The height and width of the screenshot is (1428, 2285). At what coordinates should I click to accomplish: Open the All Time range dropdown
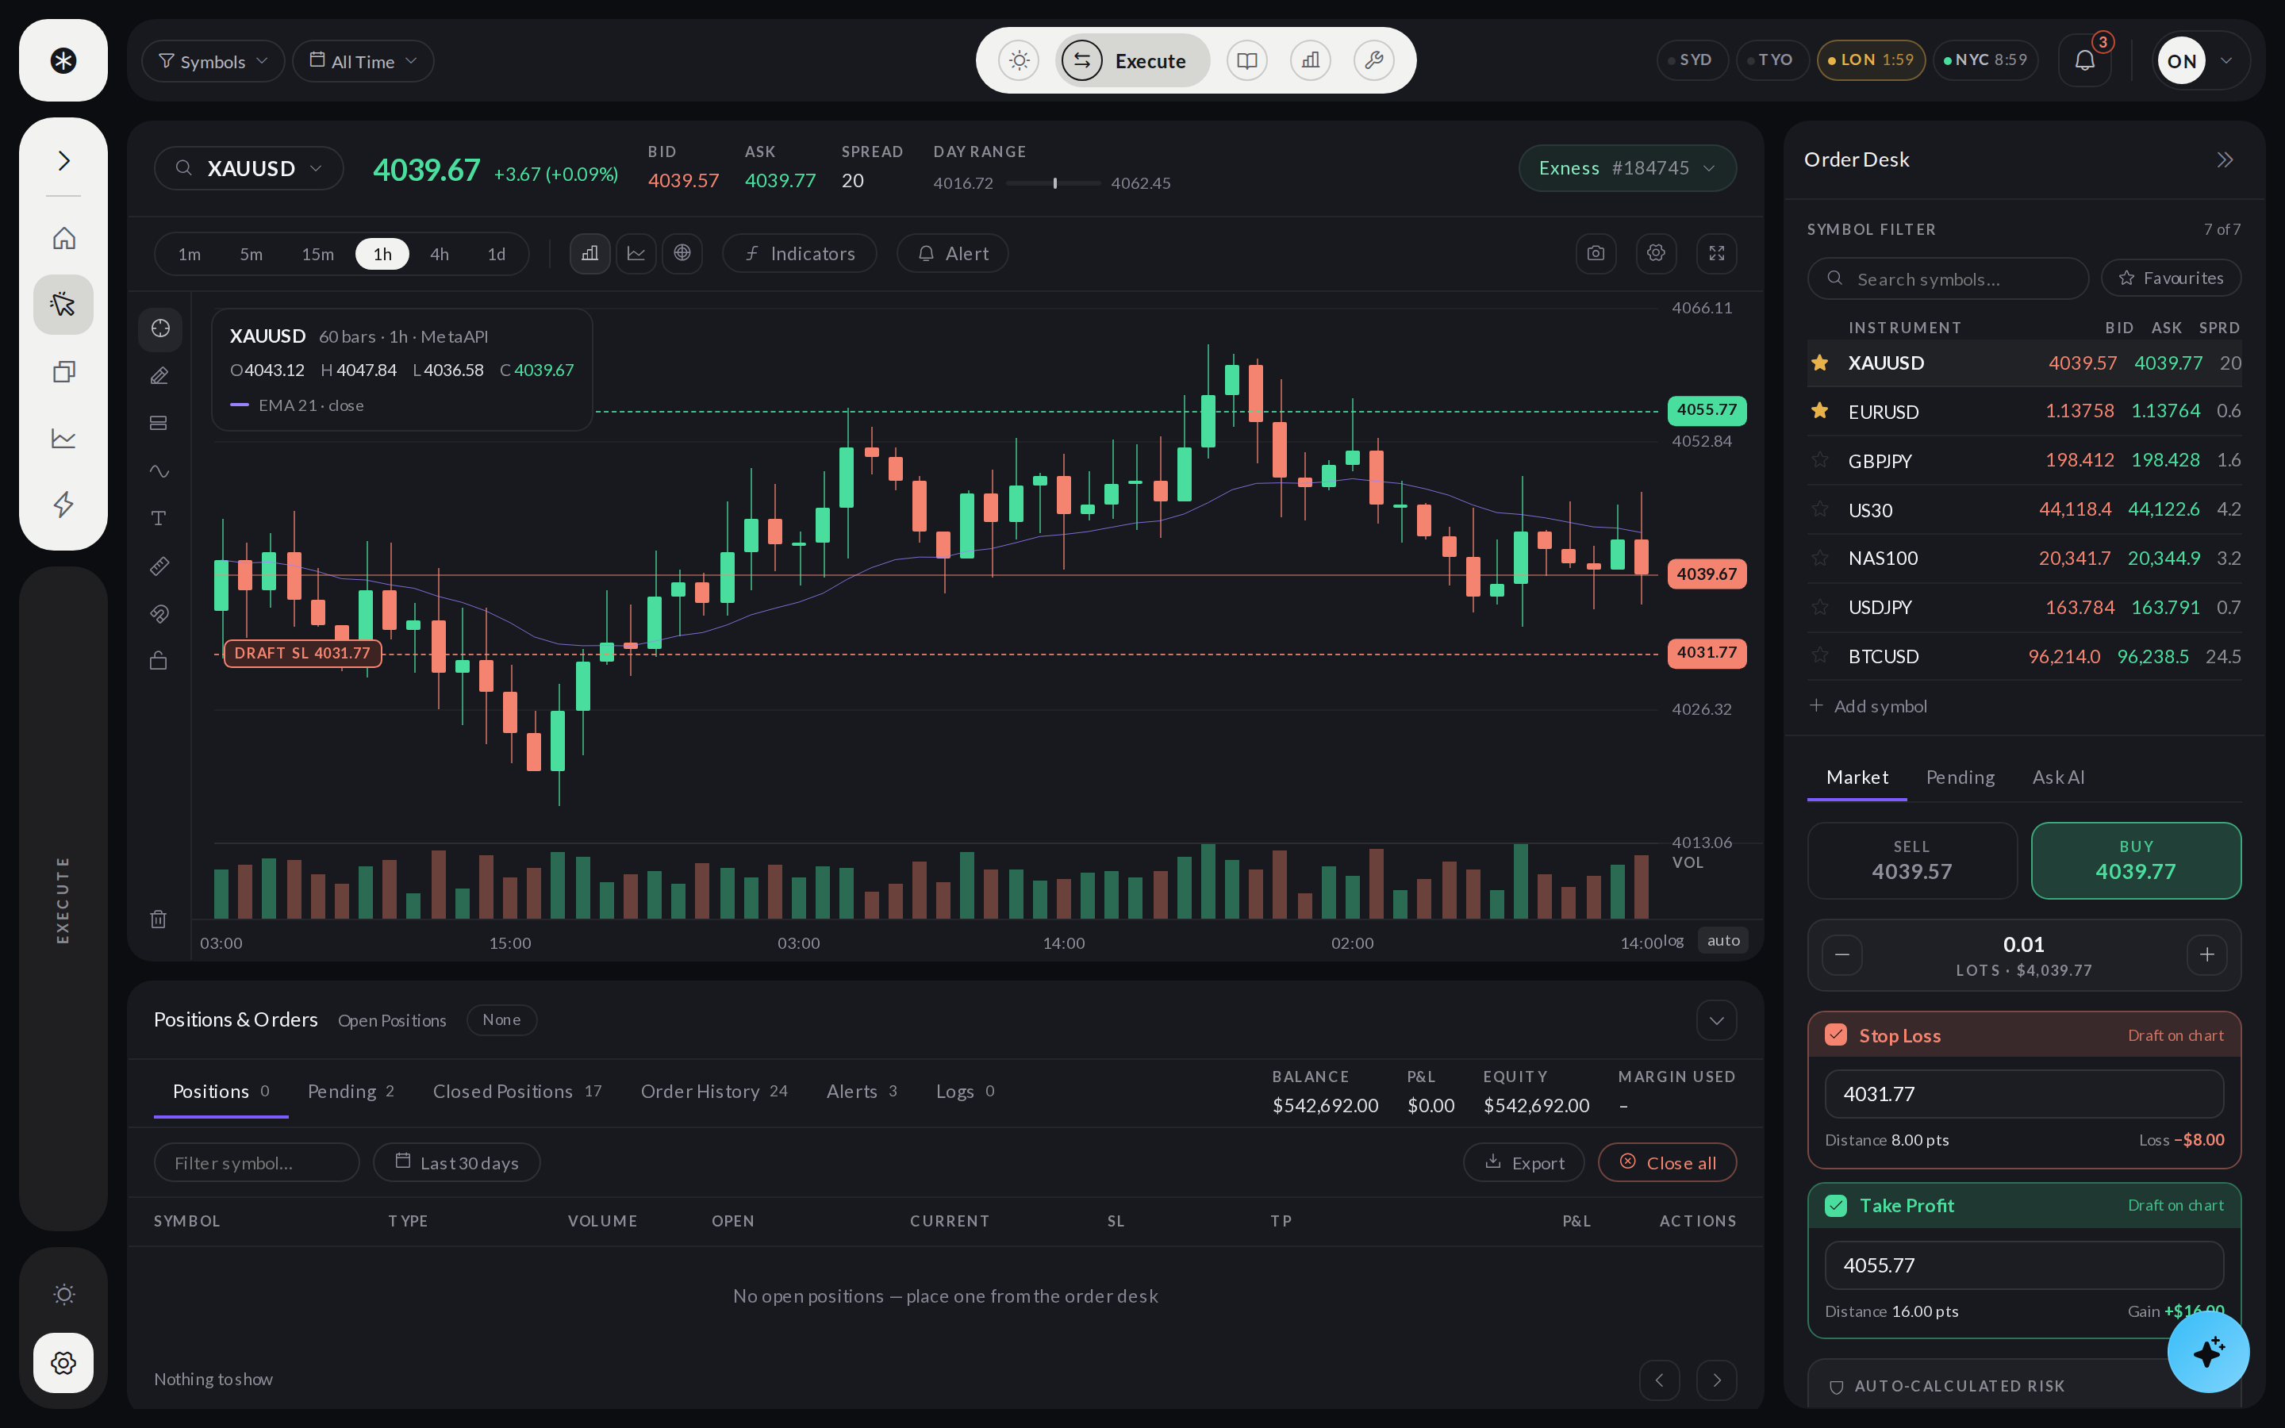[363, 60]
